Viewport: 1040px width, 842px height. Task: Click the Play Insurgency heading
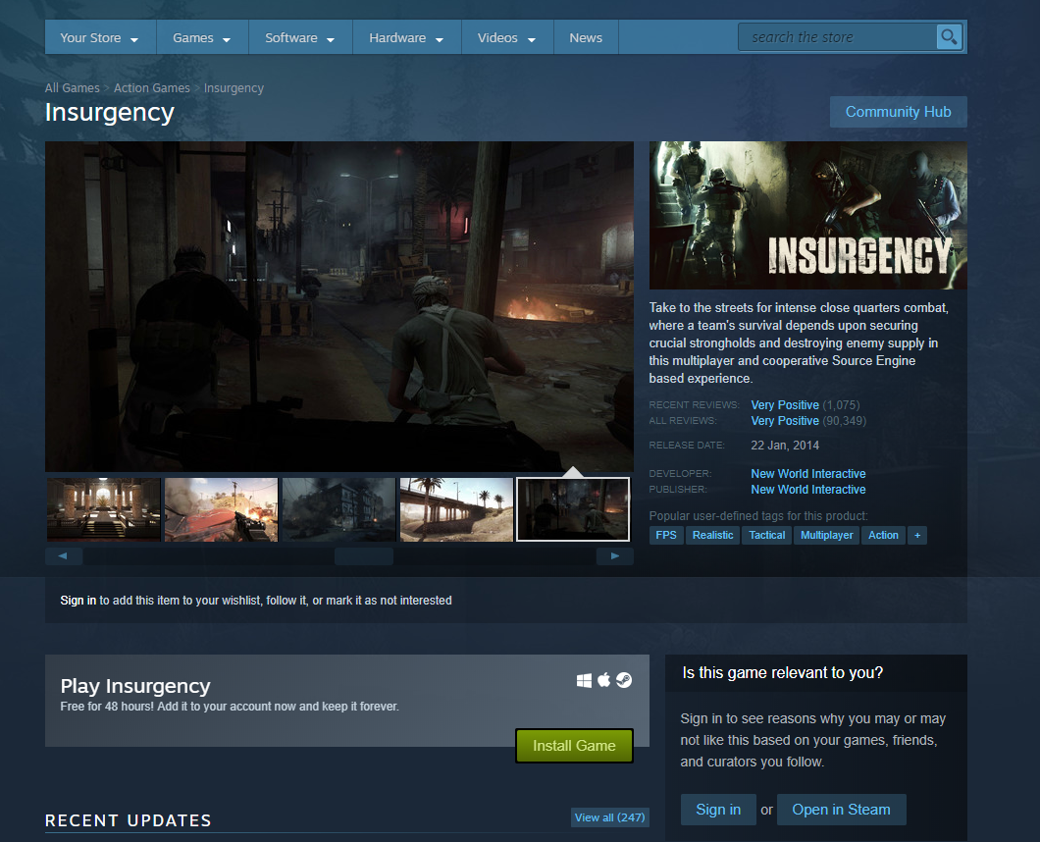135,685
